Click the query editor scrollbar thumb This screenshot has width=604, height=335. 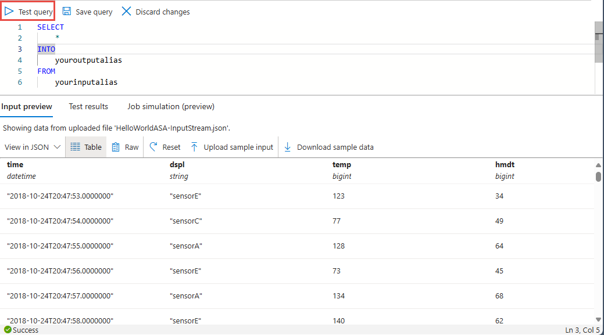pyautogui.click(x=599, y=42)
